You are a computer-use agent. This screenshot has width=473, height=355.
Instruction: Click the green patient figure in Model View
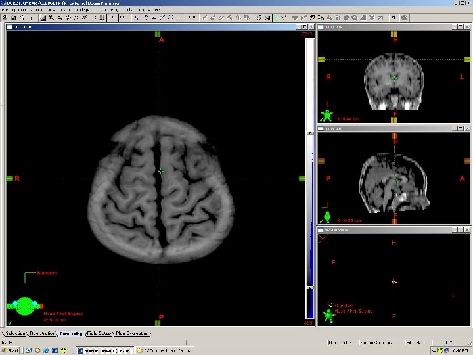tap(329, 316)
